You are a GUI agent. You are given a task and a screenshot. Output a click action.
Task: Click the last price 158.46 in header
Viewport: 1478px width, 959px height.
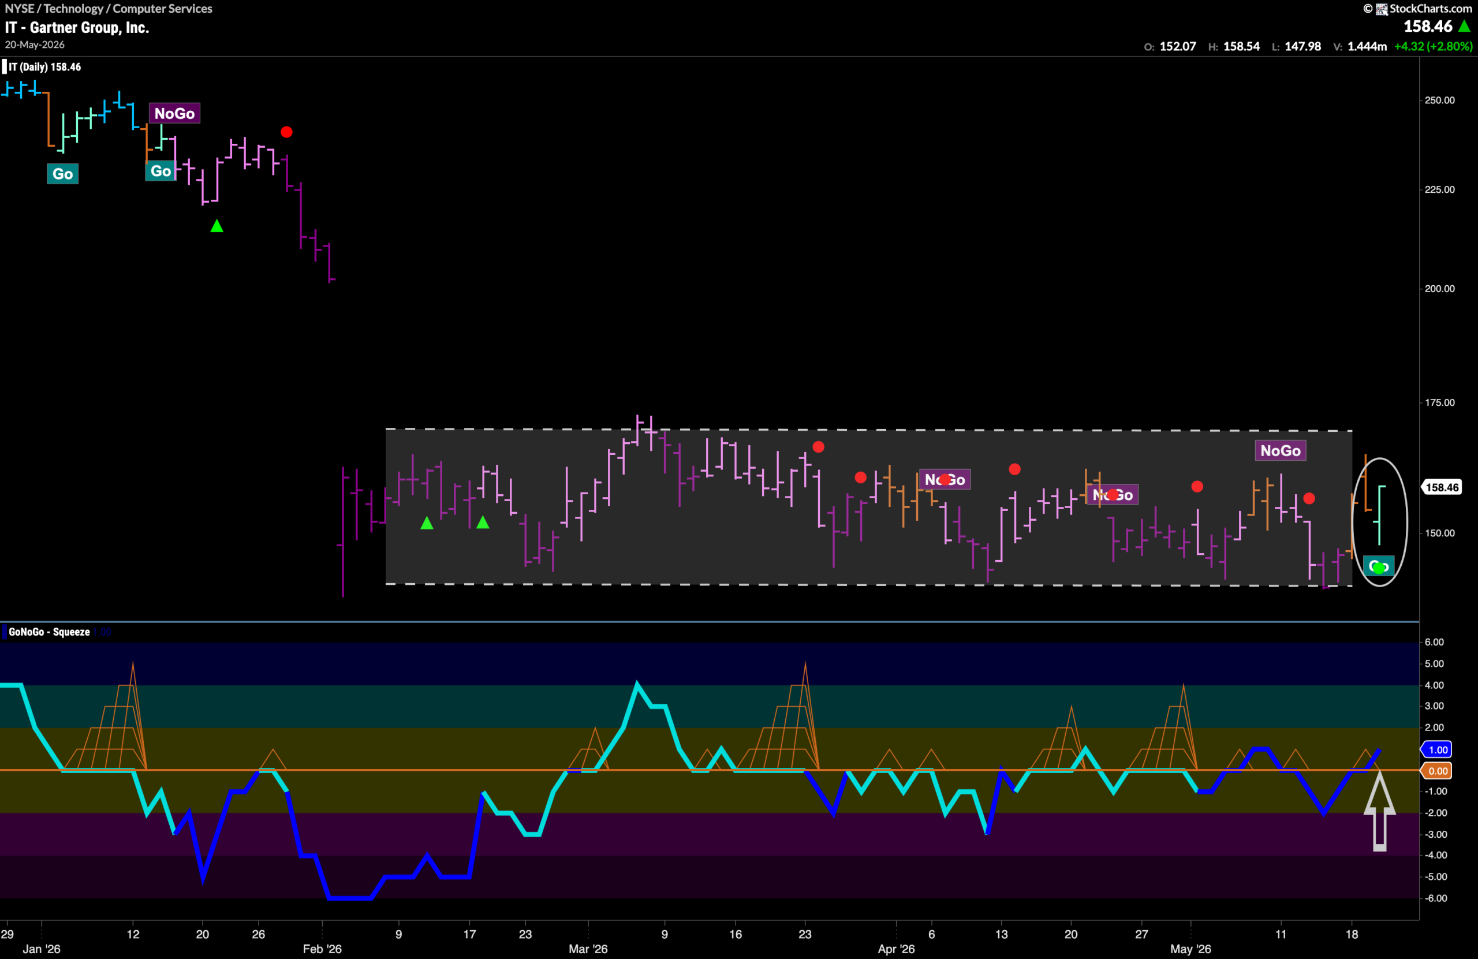1428,27
